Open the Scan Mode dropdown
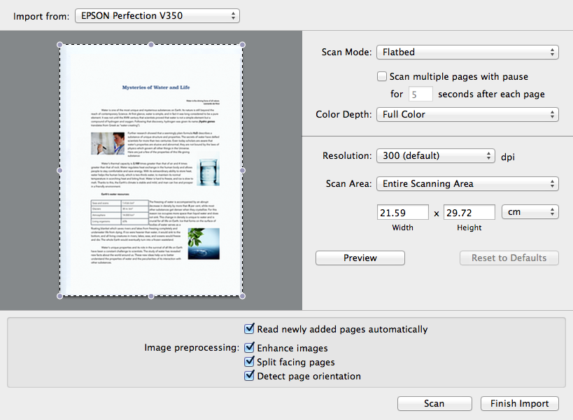This screenshot has height=420, width=573. [x=467, y=52]
